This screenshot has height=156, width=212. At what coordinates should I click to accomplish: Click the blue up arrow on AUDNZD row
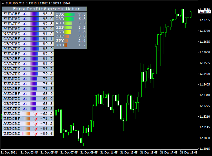click(x=25, y=99)
